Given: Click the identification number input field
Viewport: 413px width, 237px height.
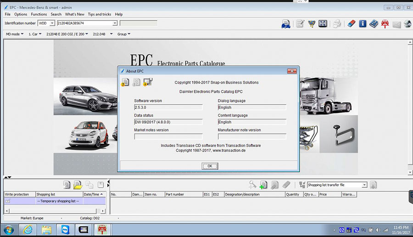Looking at the screenshot, I should coord(85,23).
